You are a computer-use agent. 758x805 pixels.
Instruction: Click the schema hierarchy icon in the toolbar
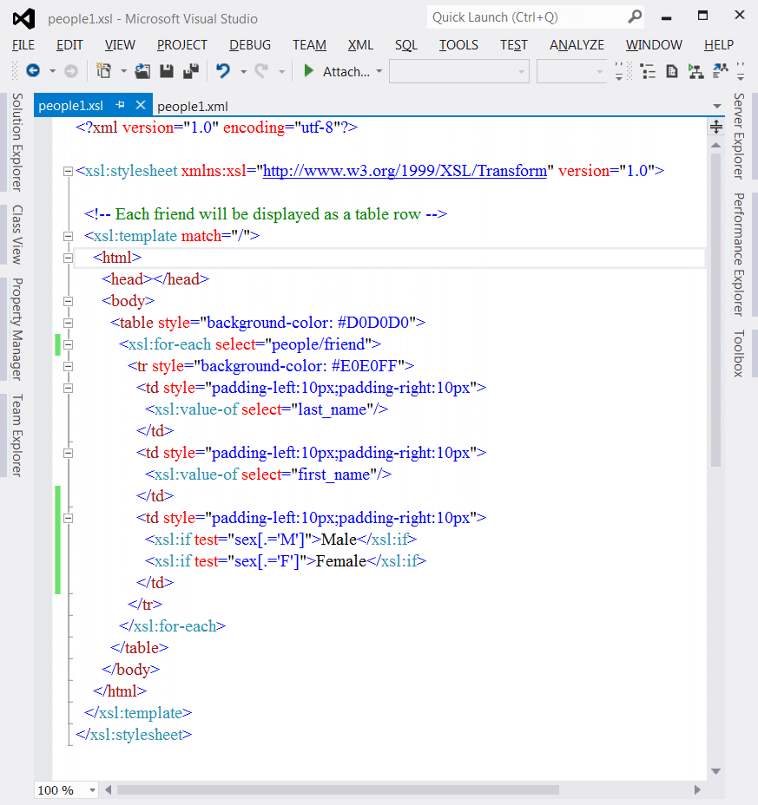click(695, 71)
